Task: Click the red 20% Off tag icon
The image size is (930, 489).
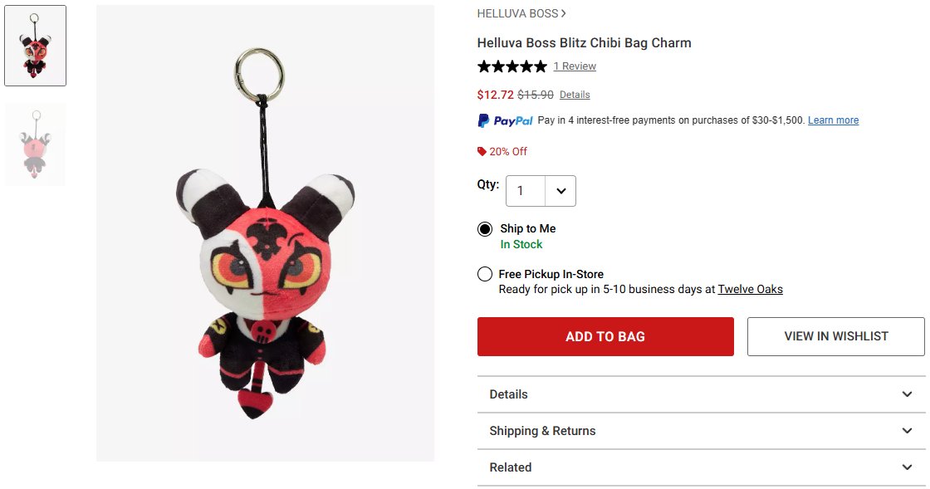Action: [482, 152]
